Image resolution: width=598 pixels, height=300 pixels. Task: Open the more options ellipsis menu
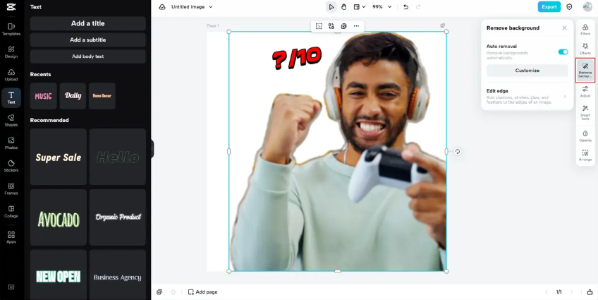click(x=356, y=26)
